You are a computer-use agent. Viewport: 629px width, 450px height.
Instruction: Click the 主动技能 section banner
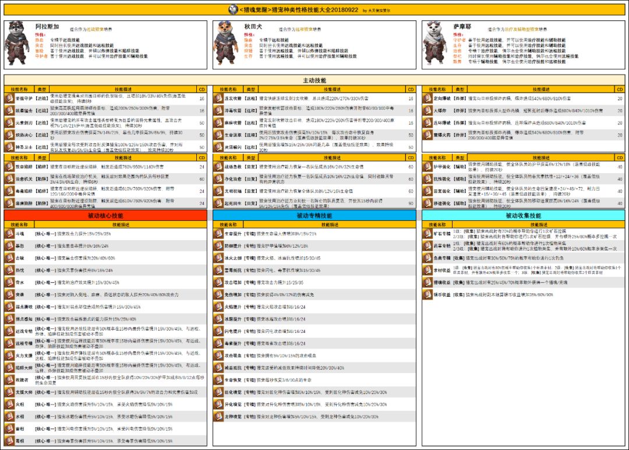[x=314, y=80]
